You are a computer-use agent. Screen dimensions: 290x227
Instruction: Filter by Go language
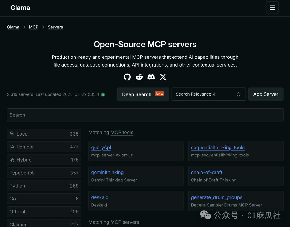(x=44, y=199)
